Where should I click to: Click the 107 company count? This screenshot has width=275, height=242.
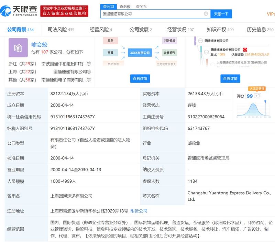(45, 52)
